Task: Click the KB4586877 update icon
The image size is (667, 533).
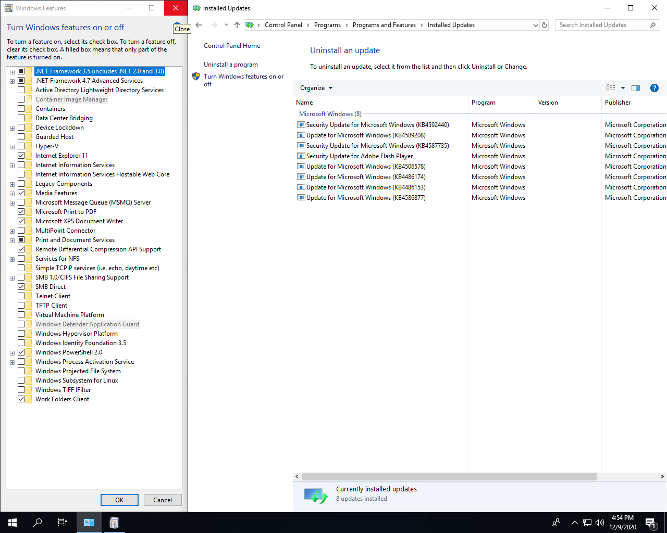Action: pos(301,198)
